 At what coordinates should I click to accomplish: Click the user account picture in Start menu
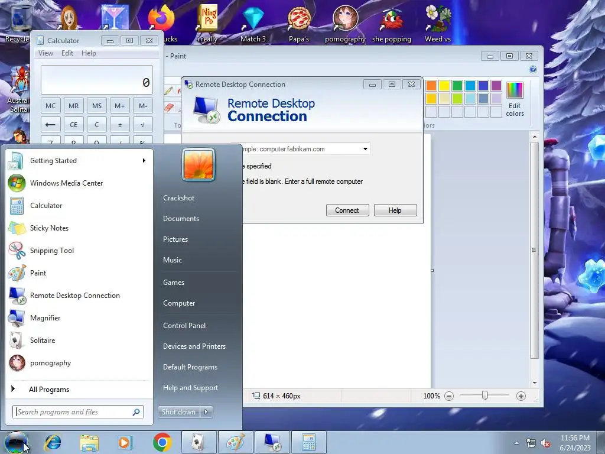click(199, 164)
